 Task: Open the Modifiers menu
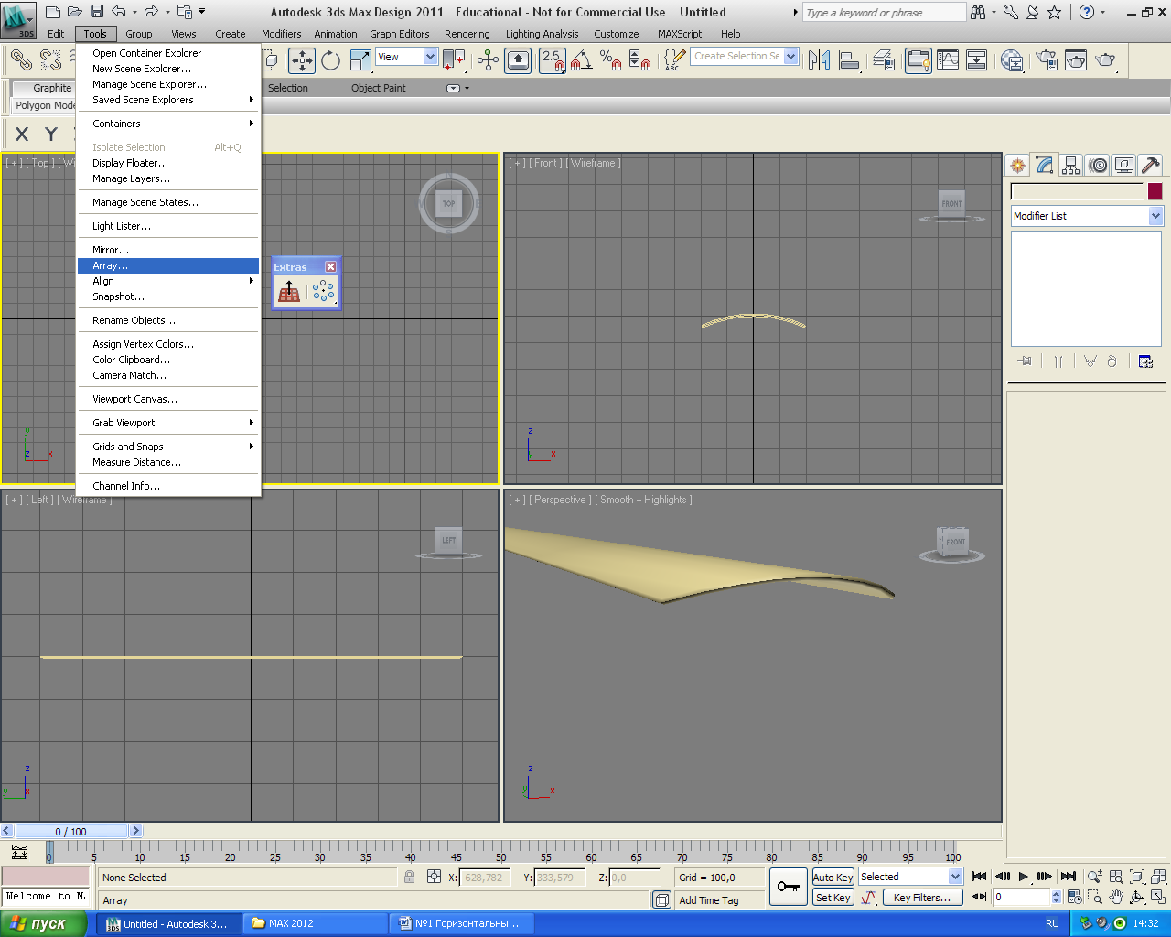click(x=281, y=34)
